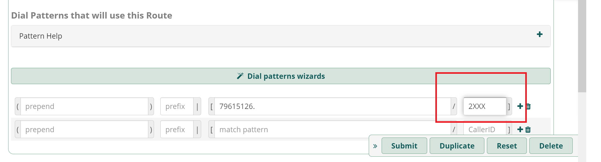Delete this route
This screenshot has height=162, width=601.
(x=551, y=146)
